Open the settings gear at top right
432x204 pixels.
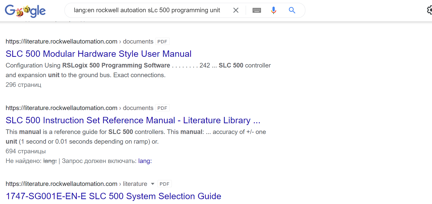pos(429,10)
